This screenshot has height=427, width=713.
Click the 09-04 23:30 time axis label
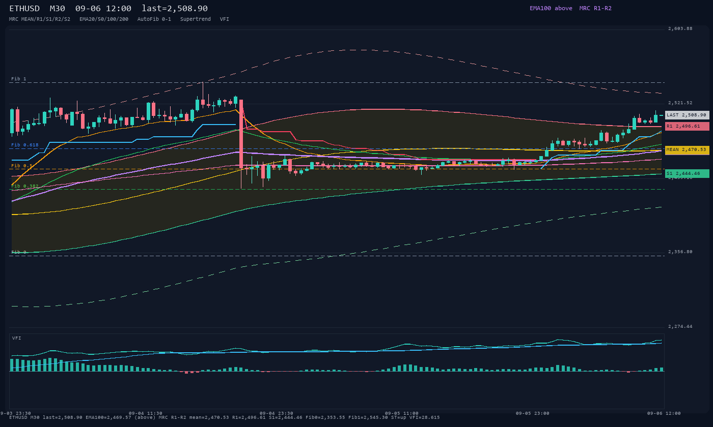pyautogui.click(x=277, y=413)
